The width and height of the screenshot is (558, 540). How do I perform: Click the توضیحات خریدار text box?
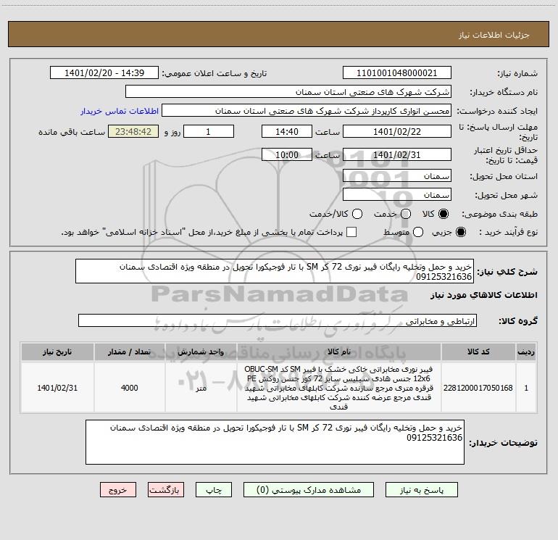pyautogui.click(x=275, y=442)
